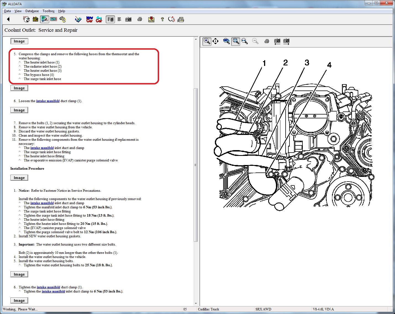Click 'Coolant Outlet: Service and Repair' title

point(41,30)
